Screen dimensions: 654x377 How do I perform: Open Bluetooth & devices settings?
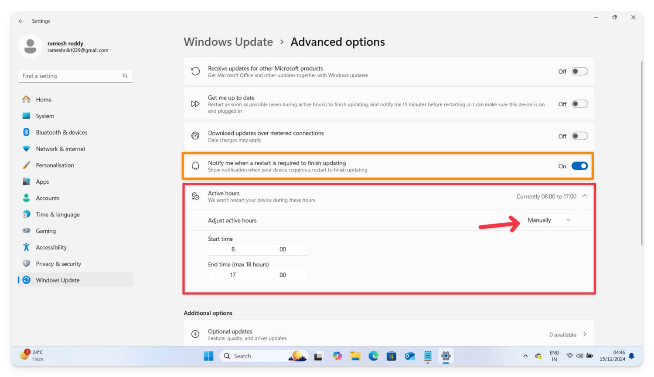click(61, 132)
